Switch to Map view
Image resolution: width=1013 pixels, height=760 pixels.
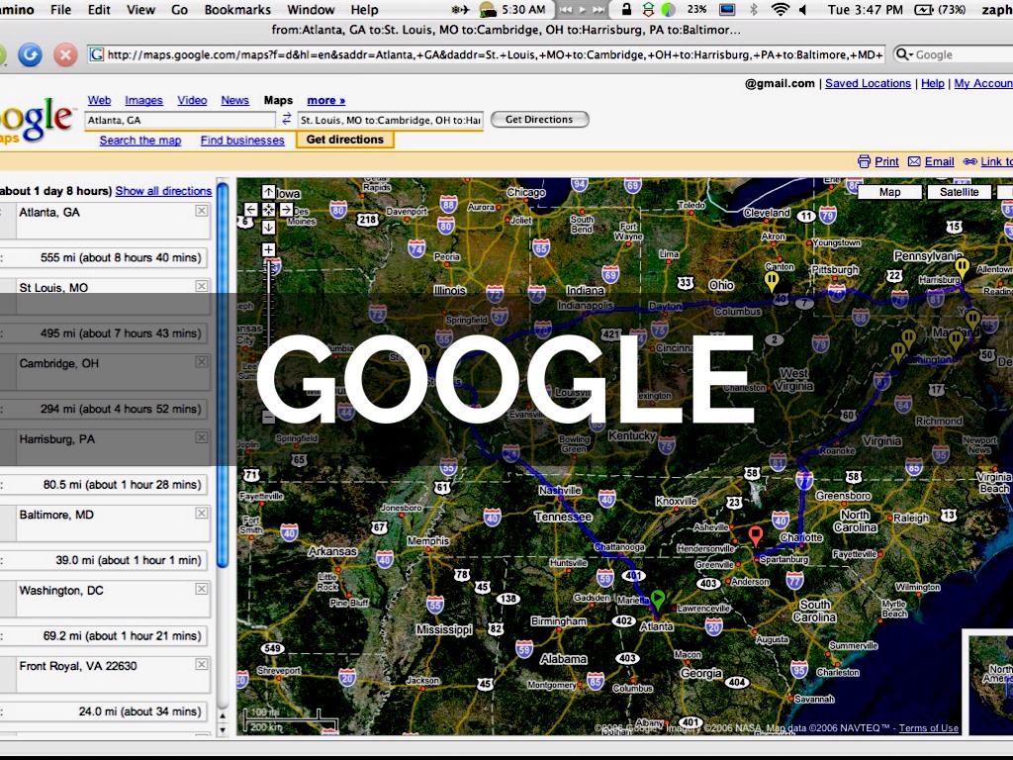[889, 192]
